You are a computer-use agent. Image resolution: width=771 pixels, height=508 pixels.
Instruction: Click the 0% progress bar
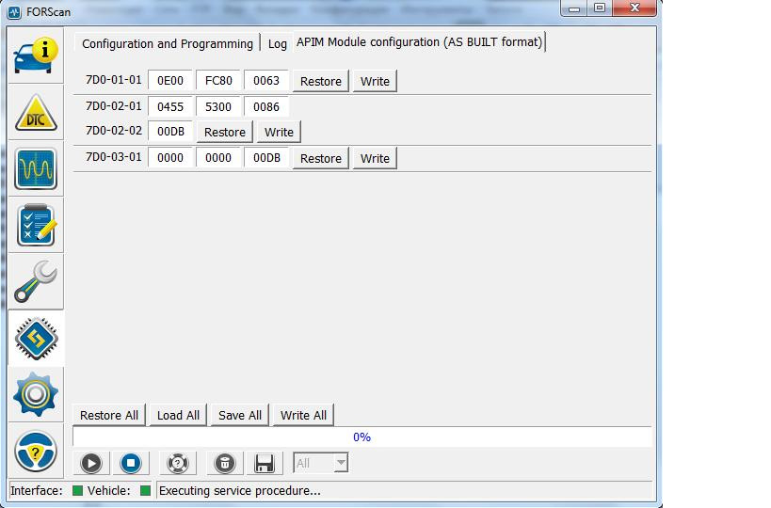coord(362,437)
